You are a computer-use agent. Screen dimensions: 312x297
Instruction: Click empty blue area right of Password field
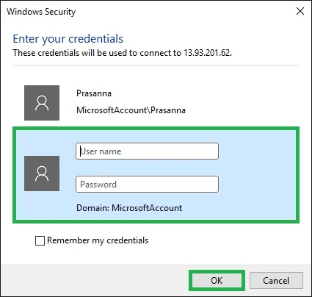click(x=257, y=184)
